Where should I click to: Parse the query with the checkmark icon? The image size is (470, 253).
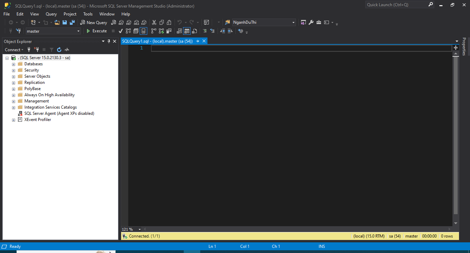click(121, 31)
